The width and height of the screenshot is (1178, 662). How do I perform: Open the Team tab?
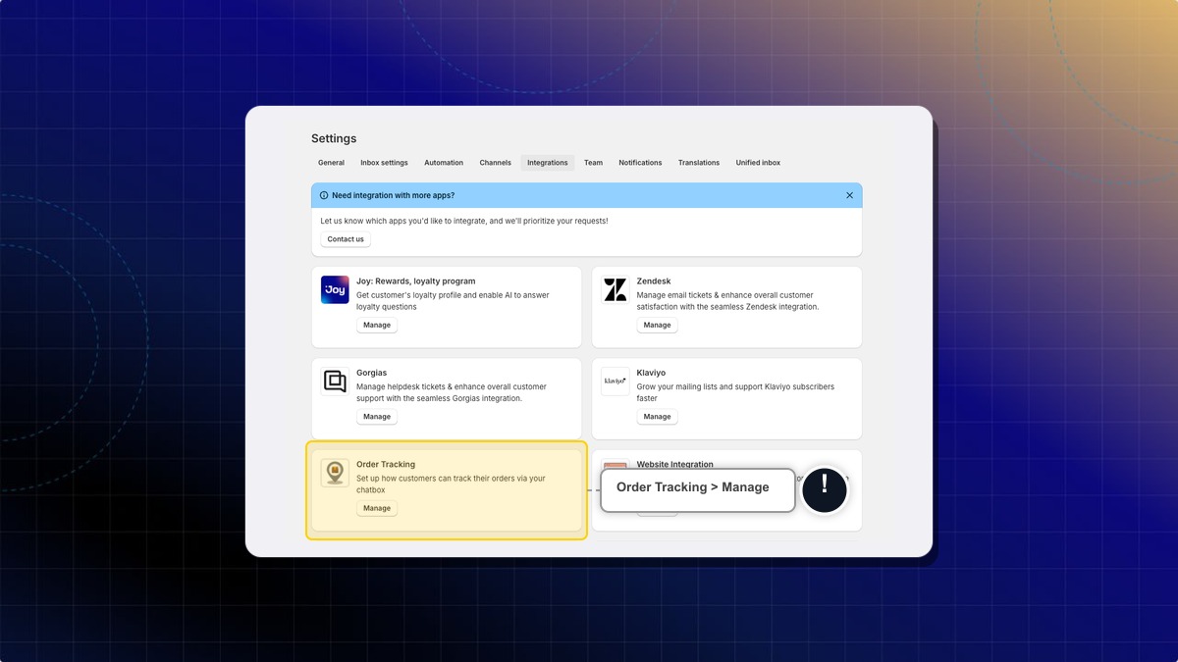pyautogui.click(x=593, y=163)
